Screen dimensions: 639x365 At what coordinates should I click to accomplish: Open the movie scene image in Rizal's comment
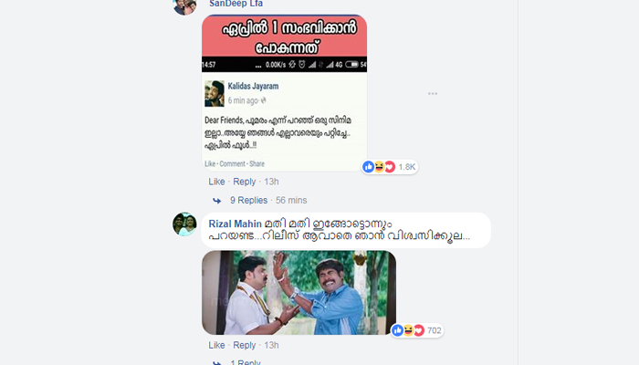tap(299, 293)
